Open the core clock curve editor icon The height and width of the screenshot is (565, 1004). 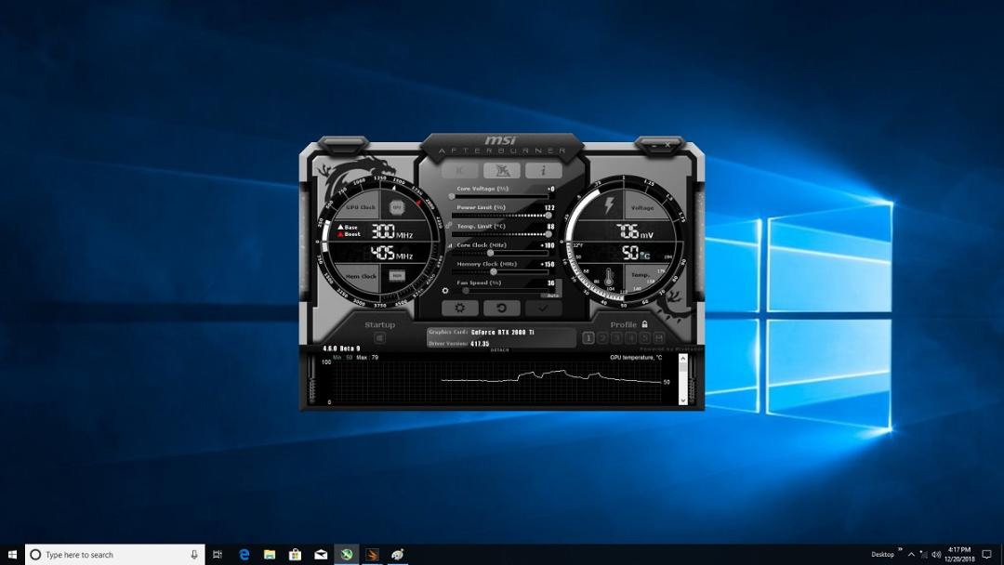450,245
